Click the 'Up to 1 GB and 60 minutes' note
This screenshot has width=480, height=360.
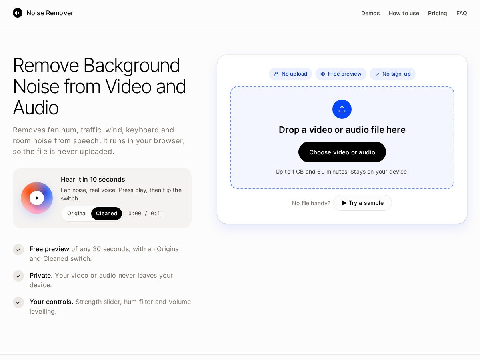coord(342,172)
